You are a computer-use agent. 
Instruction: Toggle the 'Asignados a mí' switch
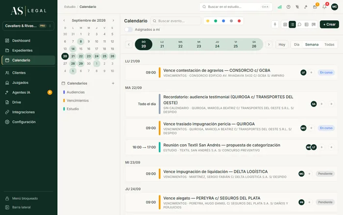point(128,29)
